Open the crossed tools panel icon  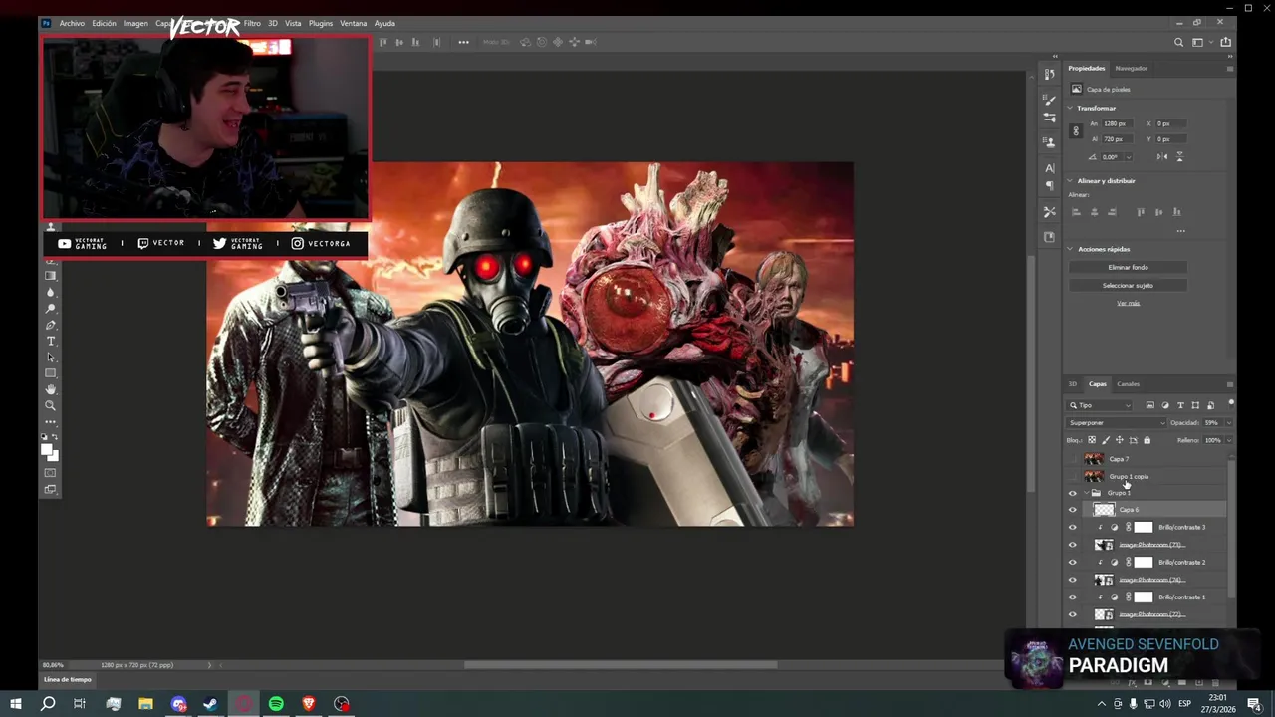[1050, 212]
